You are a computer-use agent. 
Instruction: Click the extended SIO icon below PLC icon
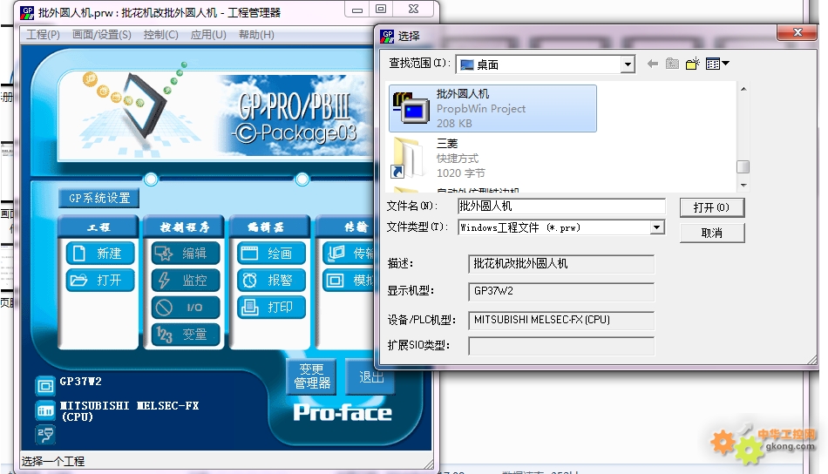pyautogui.click(x=44, y=435)
